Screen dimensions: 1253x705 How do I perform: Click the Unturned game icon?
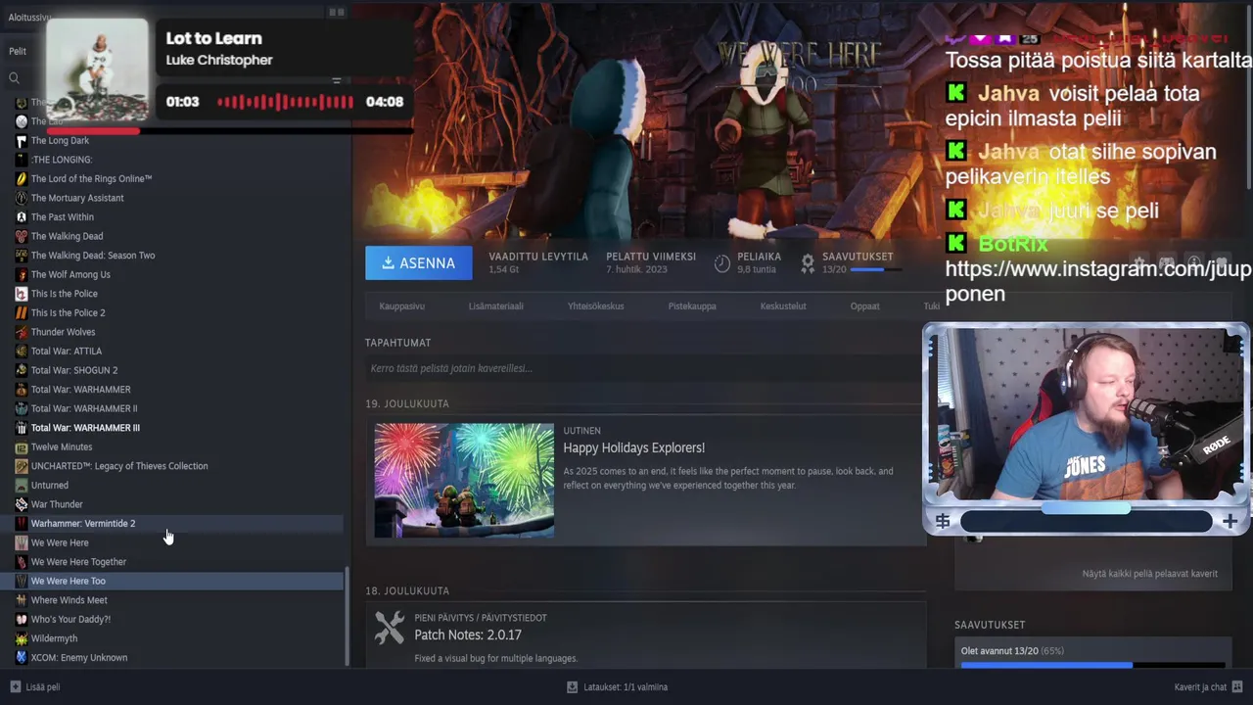coord(22,485)
